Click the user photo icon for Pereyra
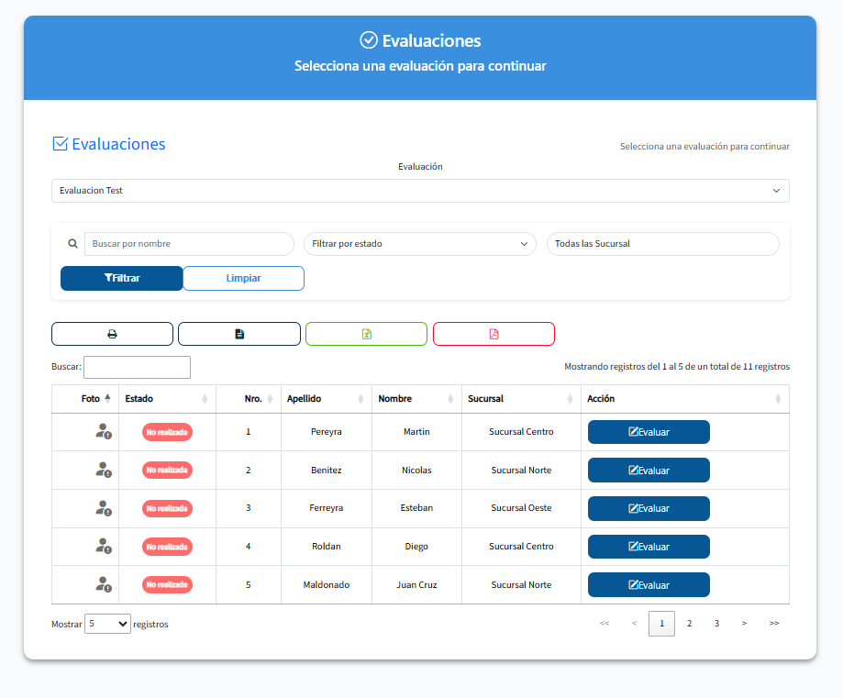 coord(103,431)
